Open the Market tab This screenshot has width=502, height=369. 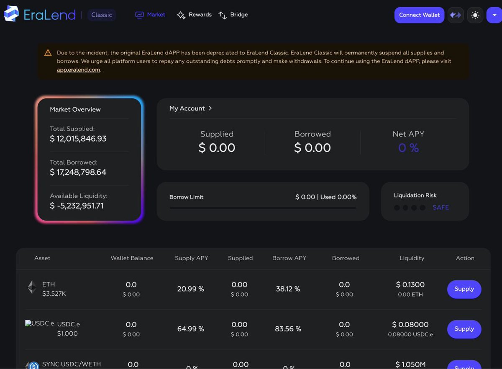[x=156, y=15]
